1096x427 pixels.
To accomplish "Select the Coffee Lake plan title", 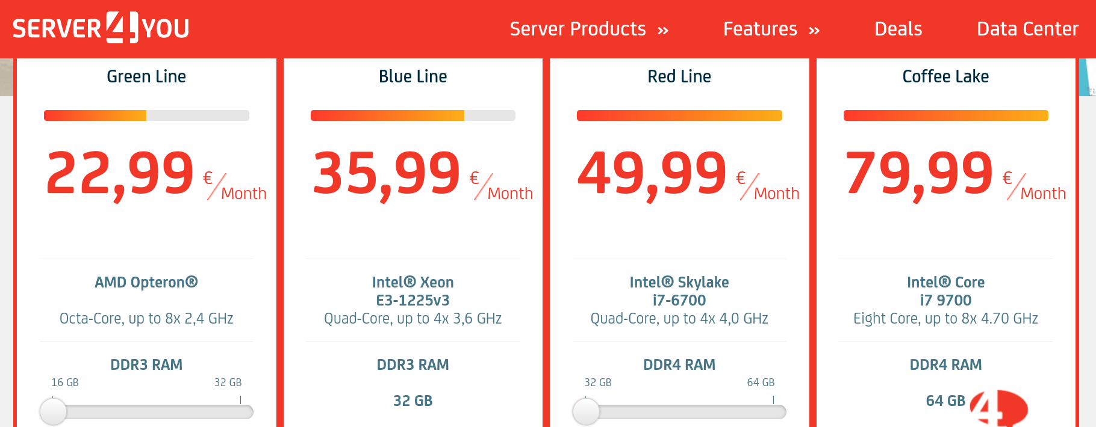I will pyautogui.click(x=945, y=76).
